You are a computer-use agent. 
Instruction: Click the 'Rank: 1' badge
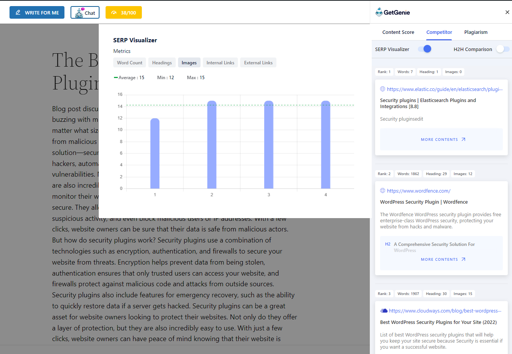(384, 72)
